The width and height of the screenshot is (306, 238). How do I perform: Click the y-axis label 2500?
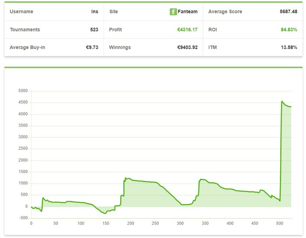(23, 148)
